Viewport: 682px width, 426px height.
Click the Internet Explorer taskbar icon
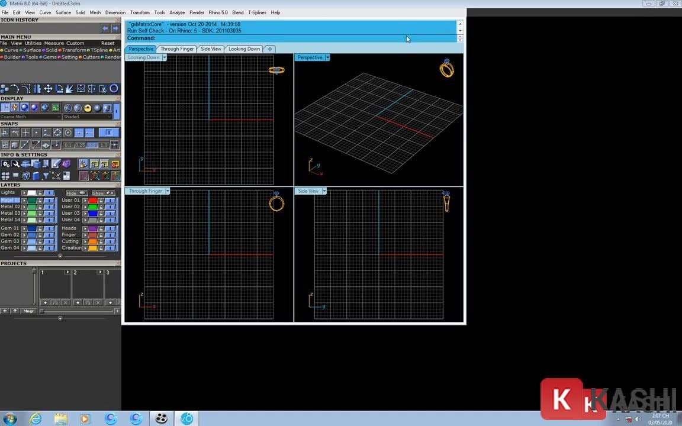click(36, 419)
